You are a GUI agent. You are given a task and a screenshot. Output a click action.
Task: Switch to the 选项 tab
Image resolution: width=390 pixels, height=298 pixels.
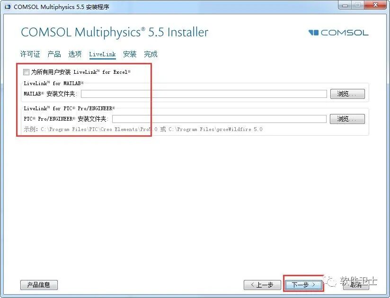coord(75,54)
